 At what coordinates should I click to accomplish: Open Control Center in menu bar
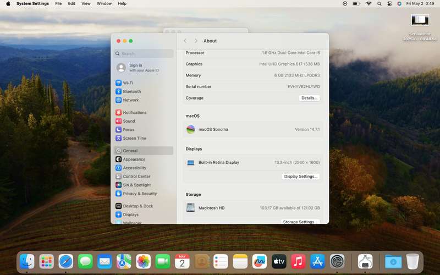(389, 4)
